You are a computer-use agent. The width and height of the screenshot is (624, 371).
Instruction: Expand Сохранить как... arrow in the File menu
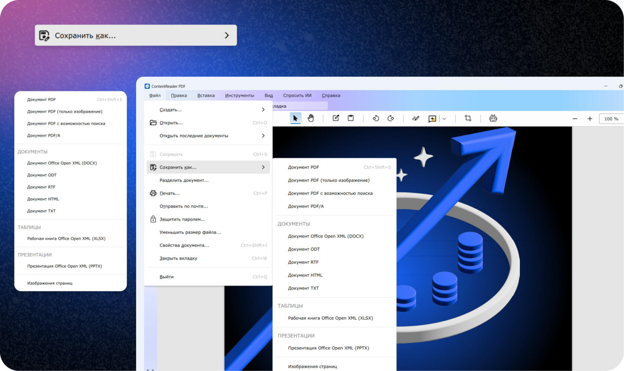[263, 167]
